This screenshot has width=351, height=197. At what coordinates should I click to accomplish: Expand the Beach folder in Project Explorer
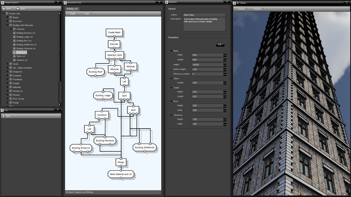click(7, 17)
